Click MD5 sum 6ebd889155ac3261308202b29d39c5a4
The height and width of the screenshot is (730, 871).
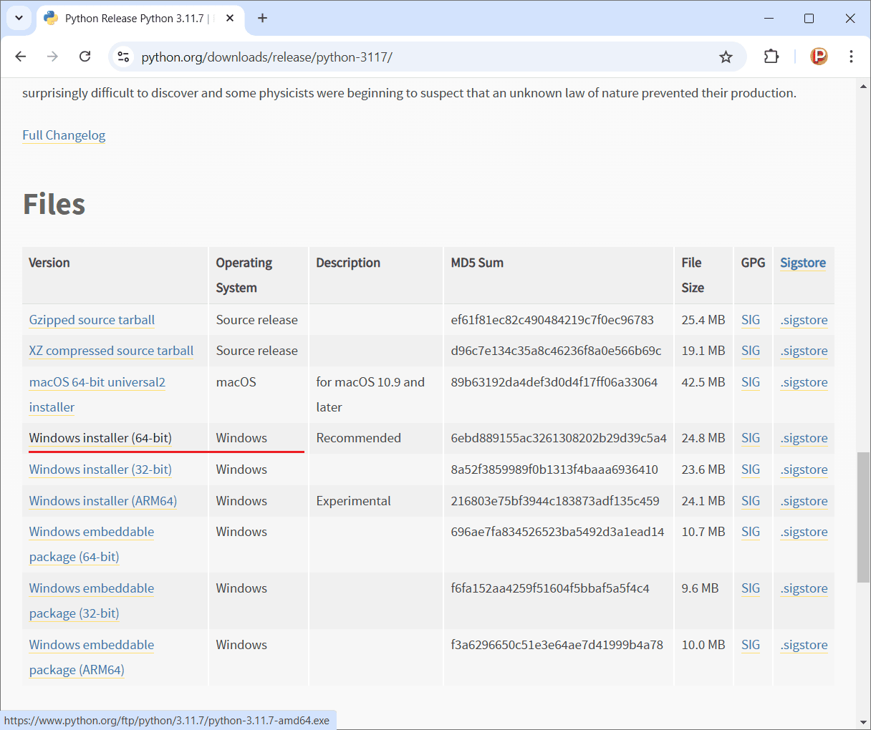(x=559, y=438)
